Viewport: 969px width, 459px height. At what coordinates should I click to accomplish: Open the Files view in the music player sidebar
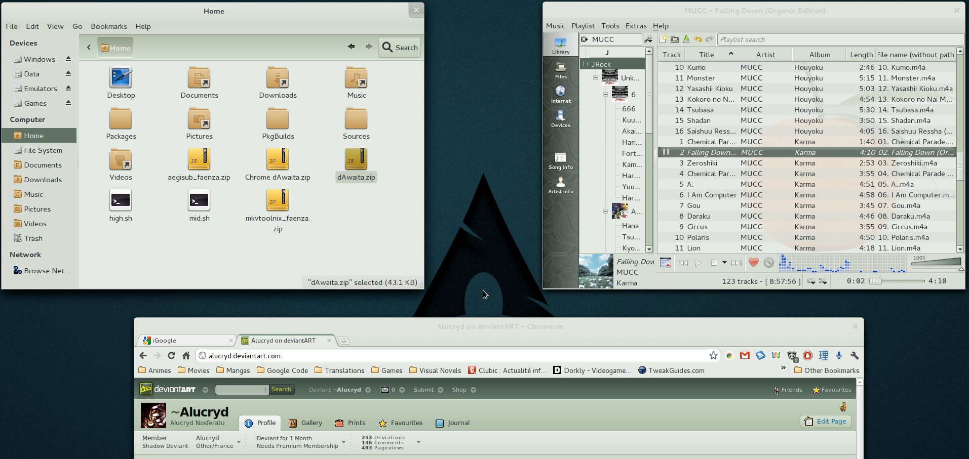560,70
